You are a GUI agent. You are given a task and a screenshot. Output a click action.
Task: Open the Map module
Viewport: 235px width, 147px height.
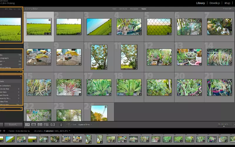click(x=227, y=3)
